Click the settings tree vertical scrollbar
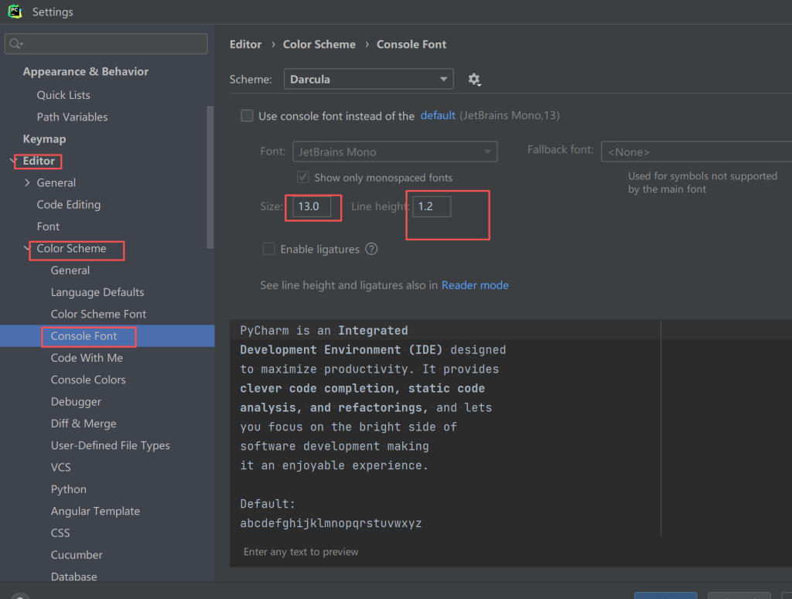792x599 pixels. click(210, 178)
